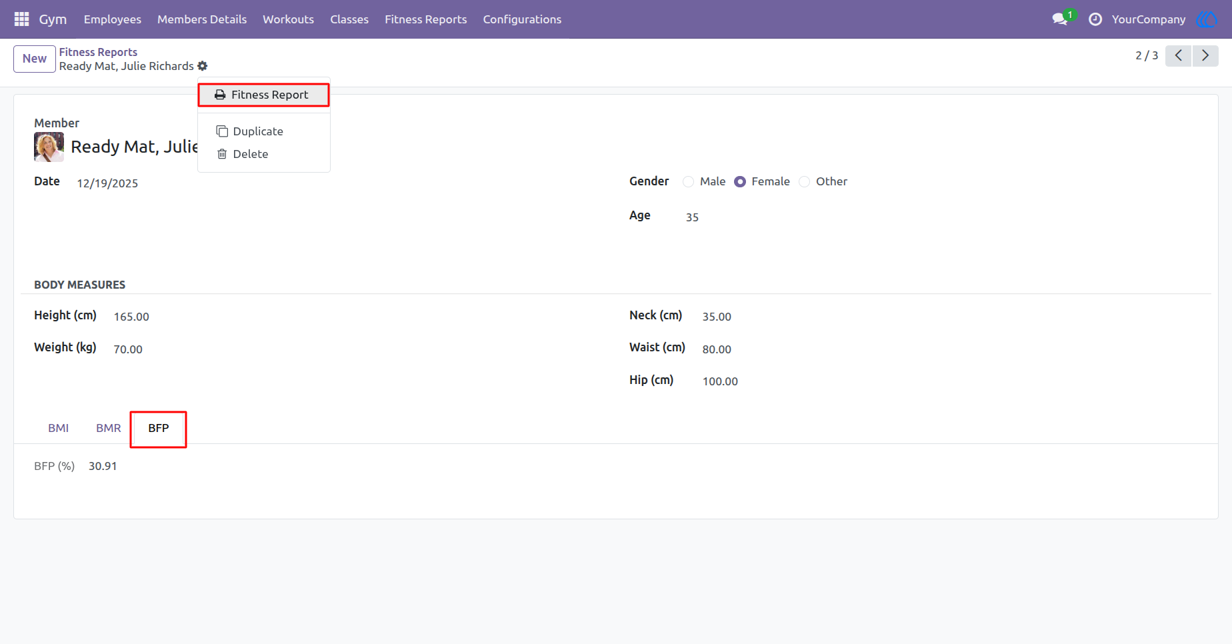Open the activities clock icon
The width and height of the screenshot is (1232, 644).
1095,19
